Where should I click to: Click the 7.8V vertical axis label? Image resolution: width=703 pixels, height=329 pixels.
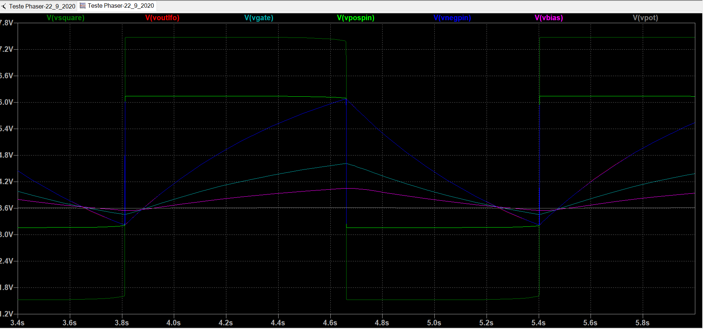7,23
